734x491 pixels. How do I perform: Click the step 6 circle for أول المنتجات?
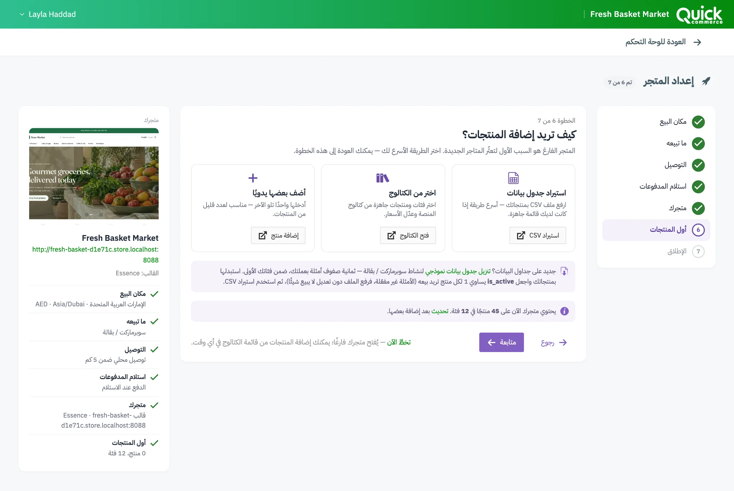click(698, 230)
